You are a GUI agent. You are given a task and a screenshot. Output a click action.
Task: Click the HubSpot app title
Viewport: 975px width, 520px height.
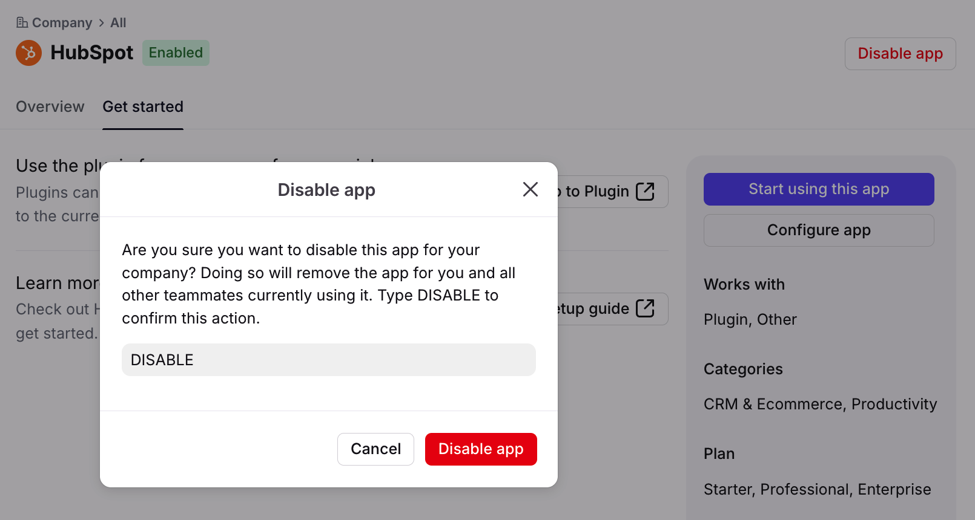pos(91,53)
